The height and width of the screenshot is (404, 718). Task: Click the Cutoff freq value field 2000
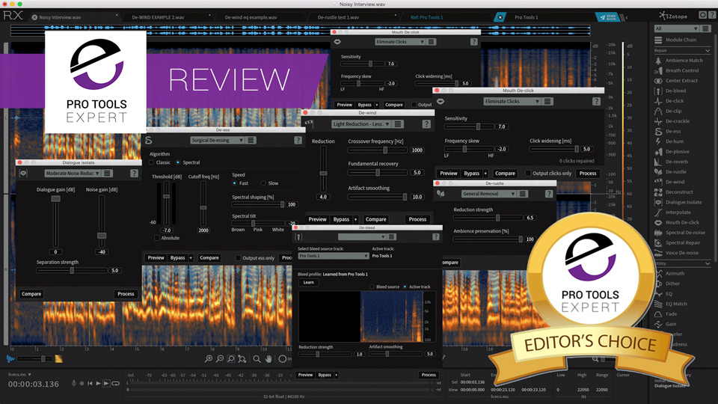click(203, 230)
